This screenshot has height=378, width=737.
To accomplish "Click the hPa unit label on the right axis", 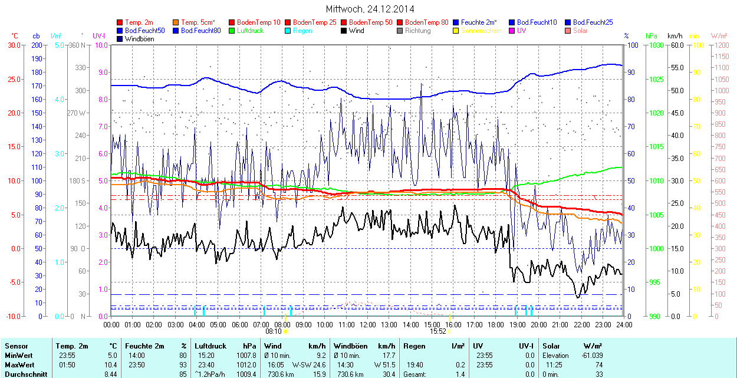I will (652, 36).
